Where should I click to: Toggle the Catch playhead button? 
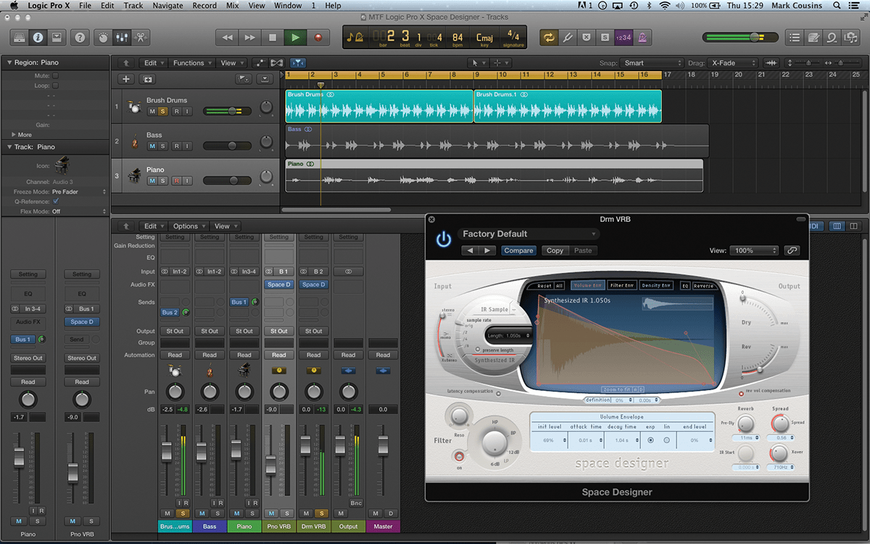[x=298, y=63]
